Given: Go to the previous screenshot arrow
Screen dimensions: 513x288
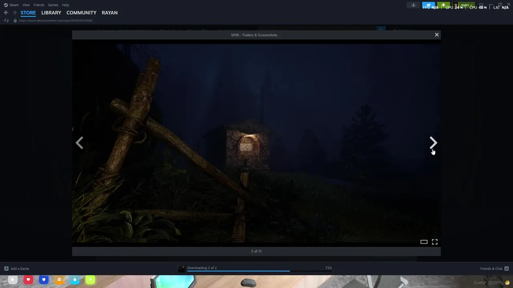Looking at the screenshot, I should [x=79, y=143].
